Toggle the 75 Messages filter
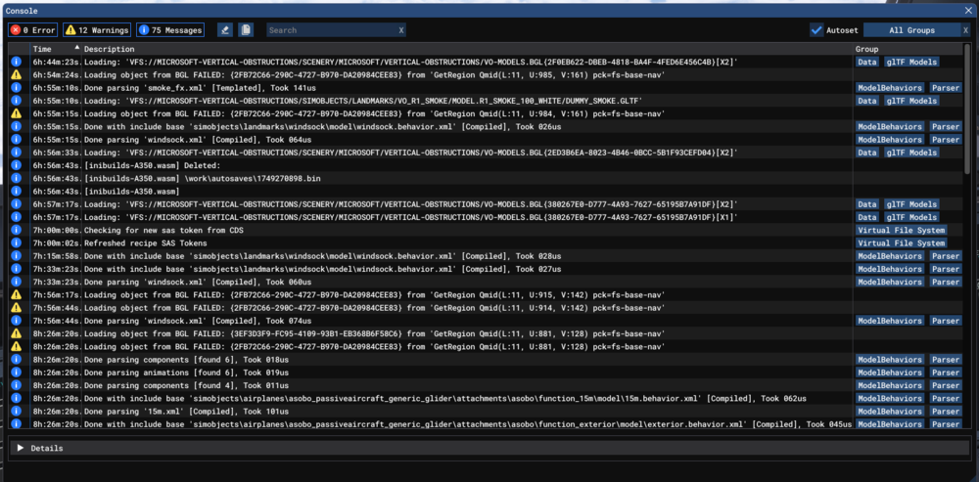Screen dimensions: 979x482 tap(171, 30)
